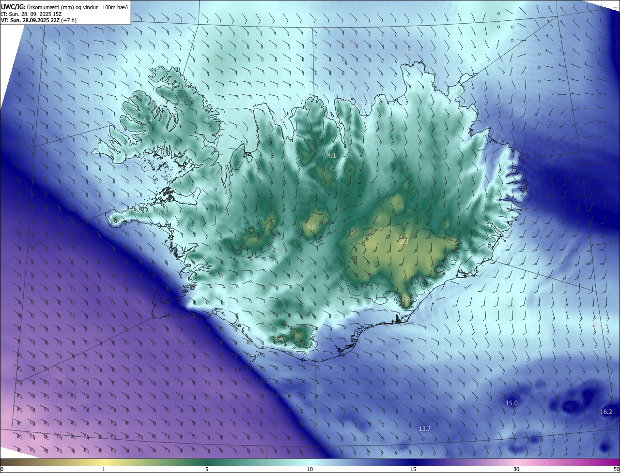This screenshot has height=473, width=620.
Task: Click the "11.2" value label
Action: coord(409,50)
